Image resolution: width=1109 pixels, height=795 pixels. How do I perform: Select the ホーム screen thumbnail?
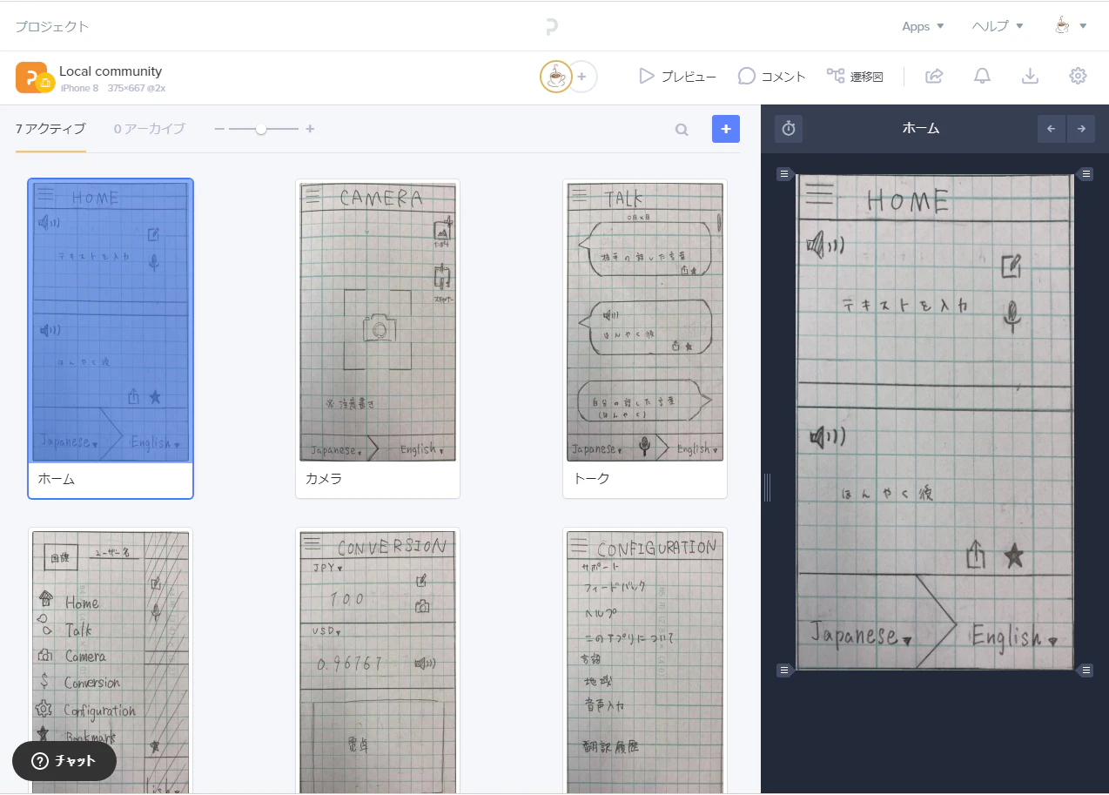[111, 321]
